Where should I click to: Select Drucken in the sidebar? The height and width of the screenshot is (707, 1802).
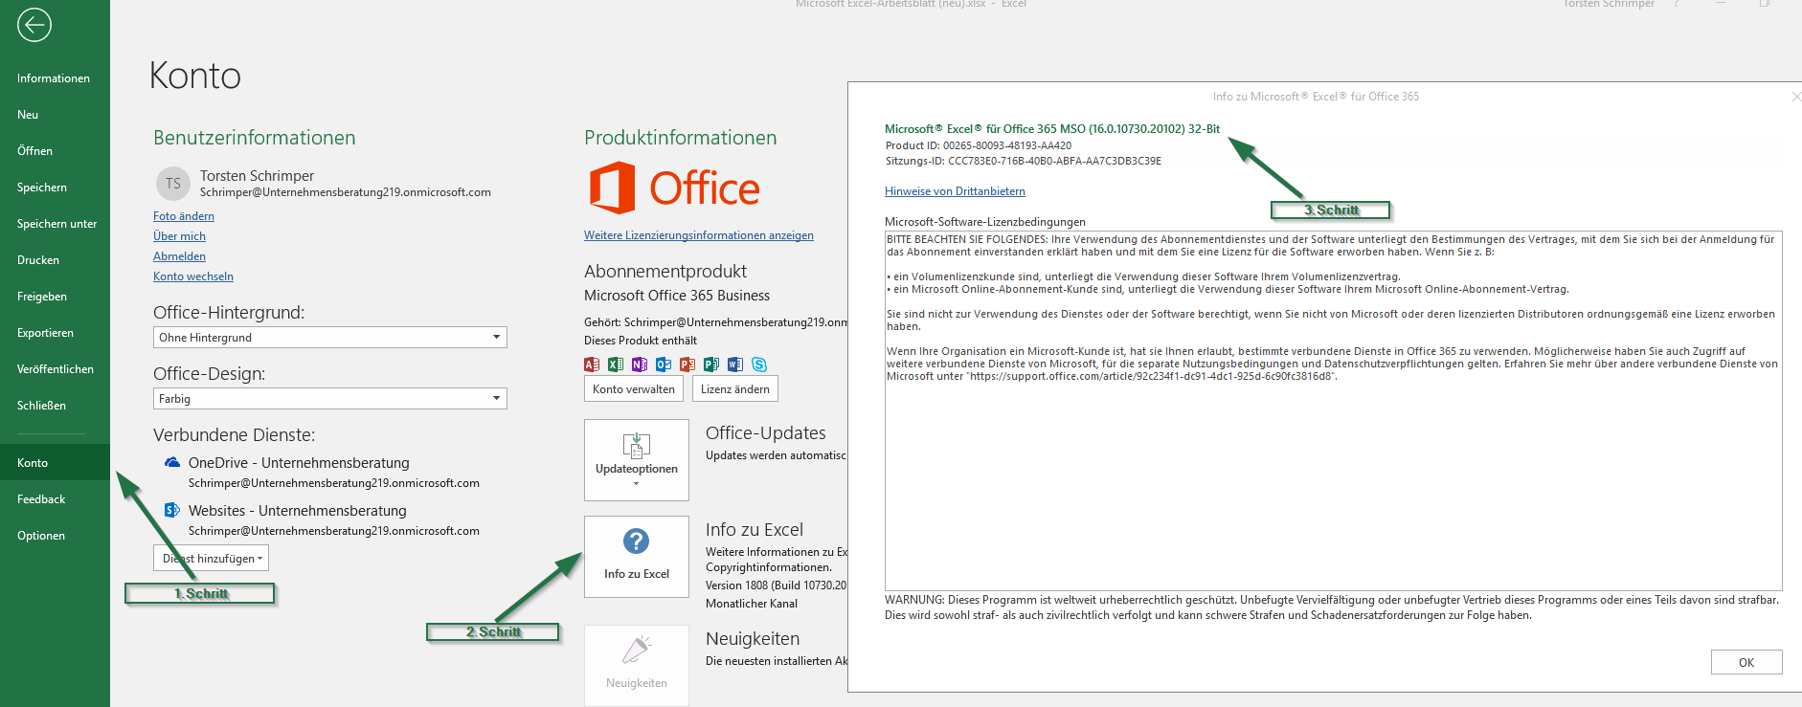click(55, 260)
